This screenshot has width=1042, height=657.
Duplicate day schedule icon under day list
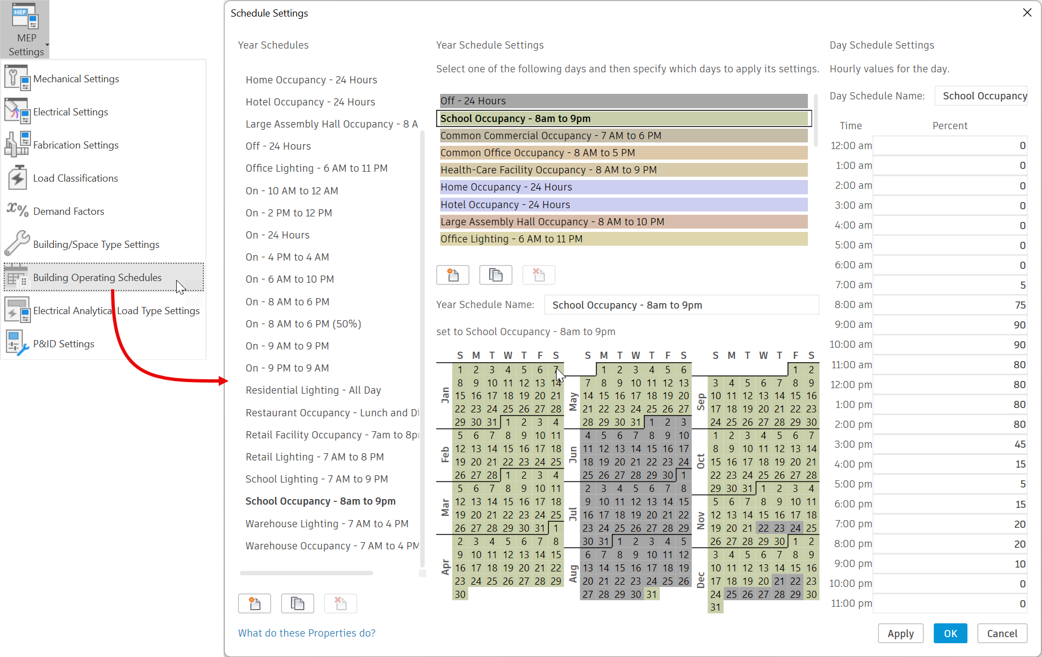click(x=496, y=275)
